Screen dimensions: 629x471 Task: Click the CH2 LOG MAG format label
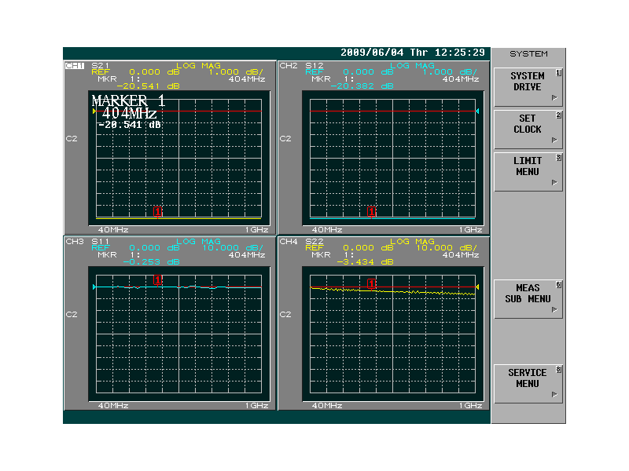click(412, 65)
